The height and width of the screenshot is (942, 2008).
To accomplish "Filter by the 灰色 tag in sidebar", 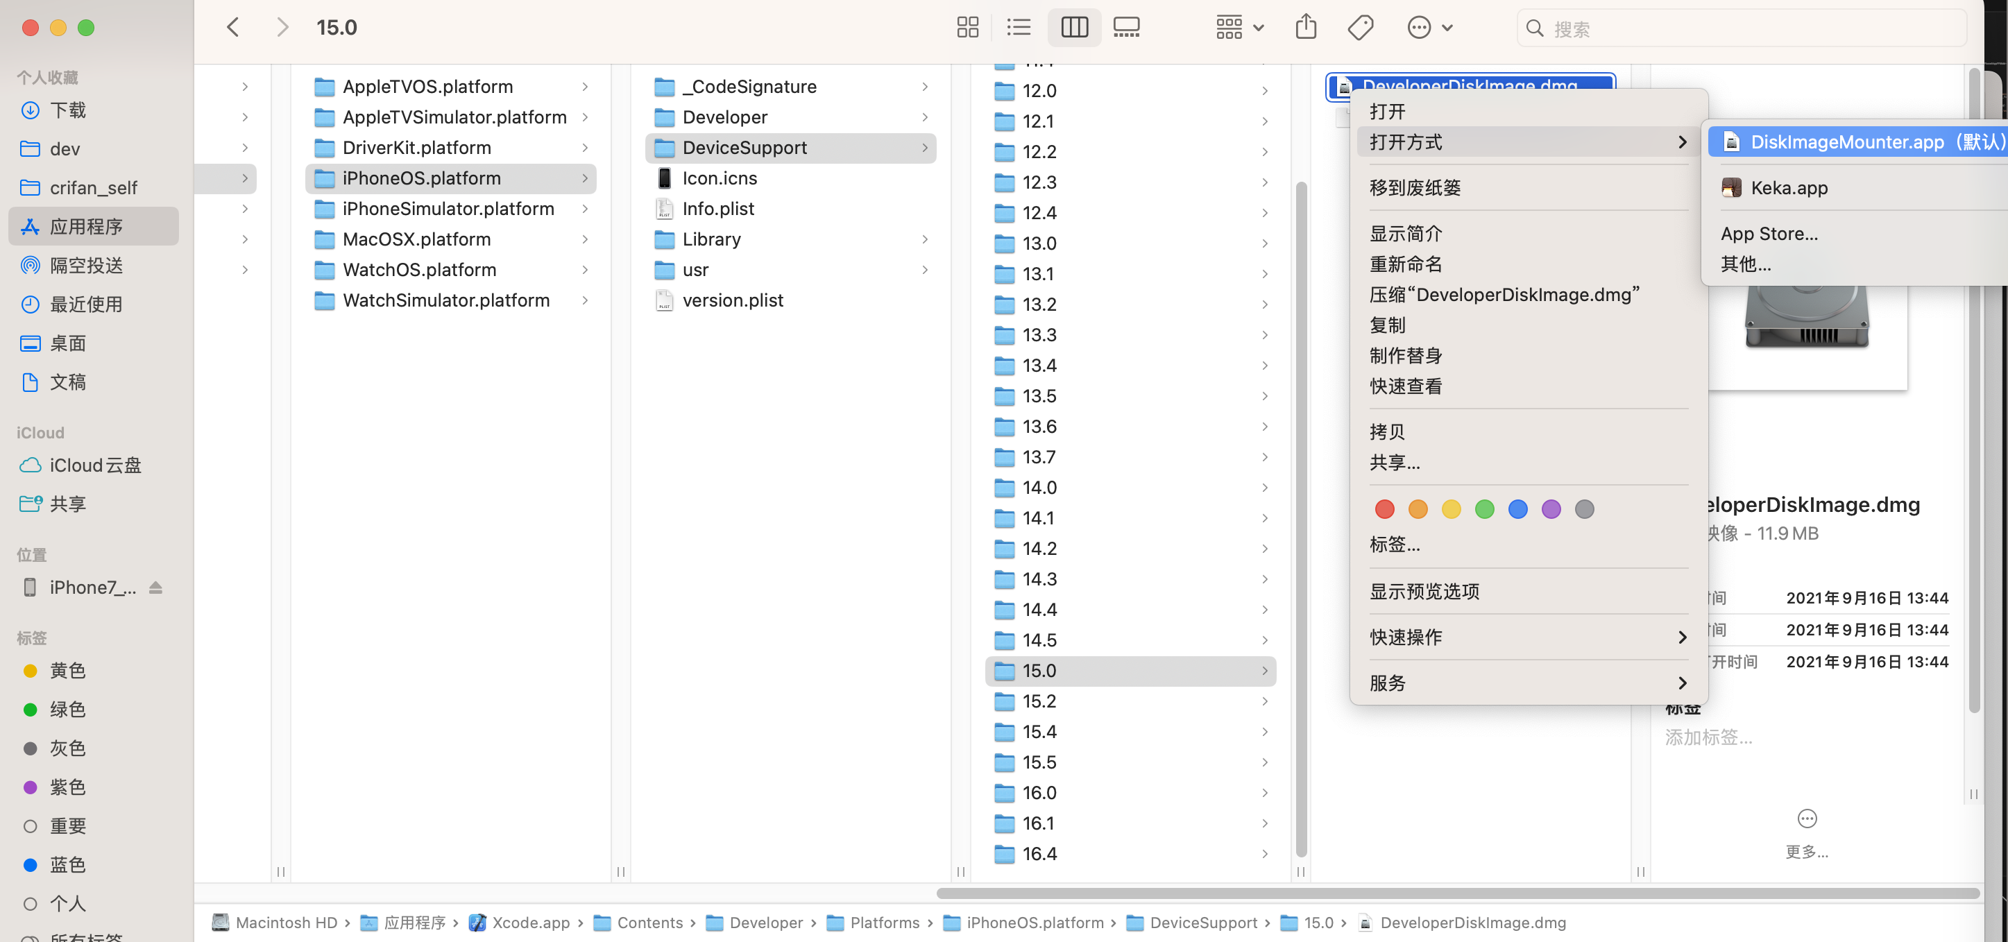I will 94,748.
